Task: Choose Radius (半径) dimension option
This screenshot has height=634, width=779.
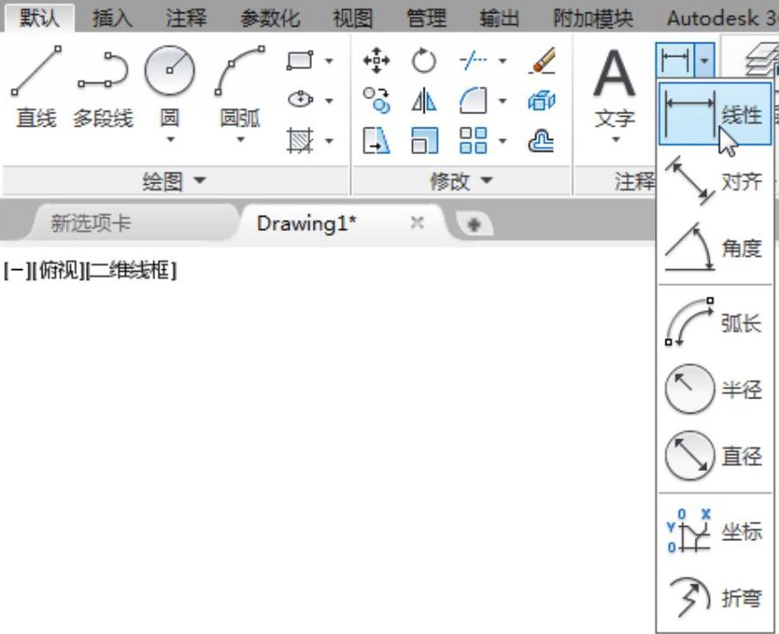Action: 715,390
